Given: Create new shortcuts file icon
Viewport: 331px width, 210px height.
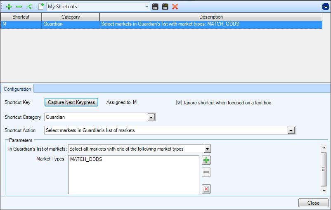Looking at the screenshot, I should tap(41, 7).
